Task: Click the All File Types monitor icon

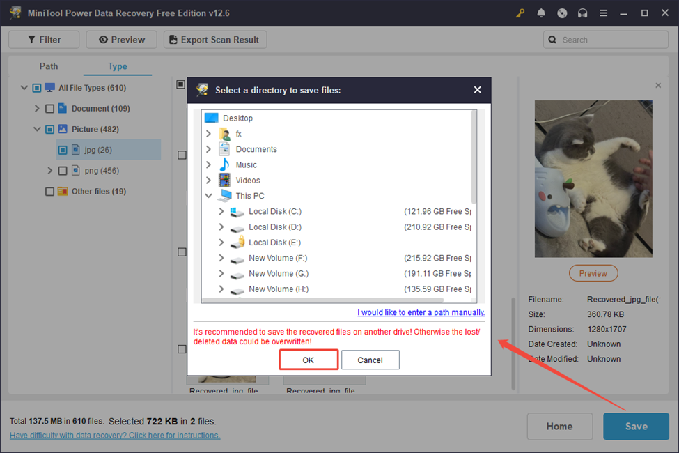Action: pyautogui.click(x=50, y=88)
